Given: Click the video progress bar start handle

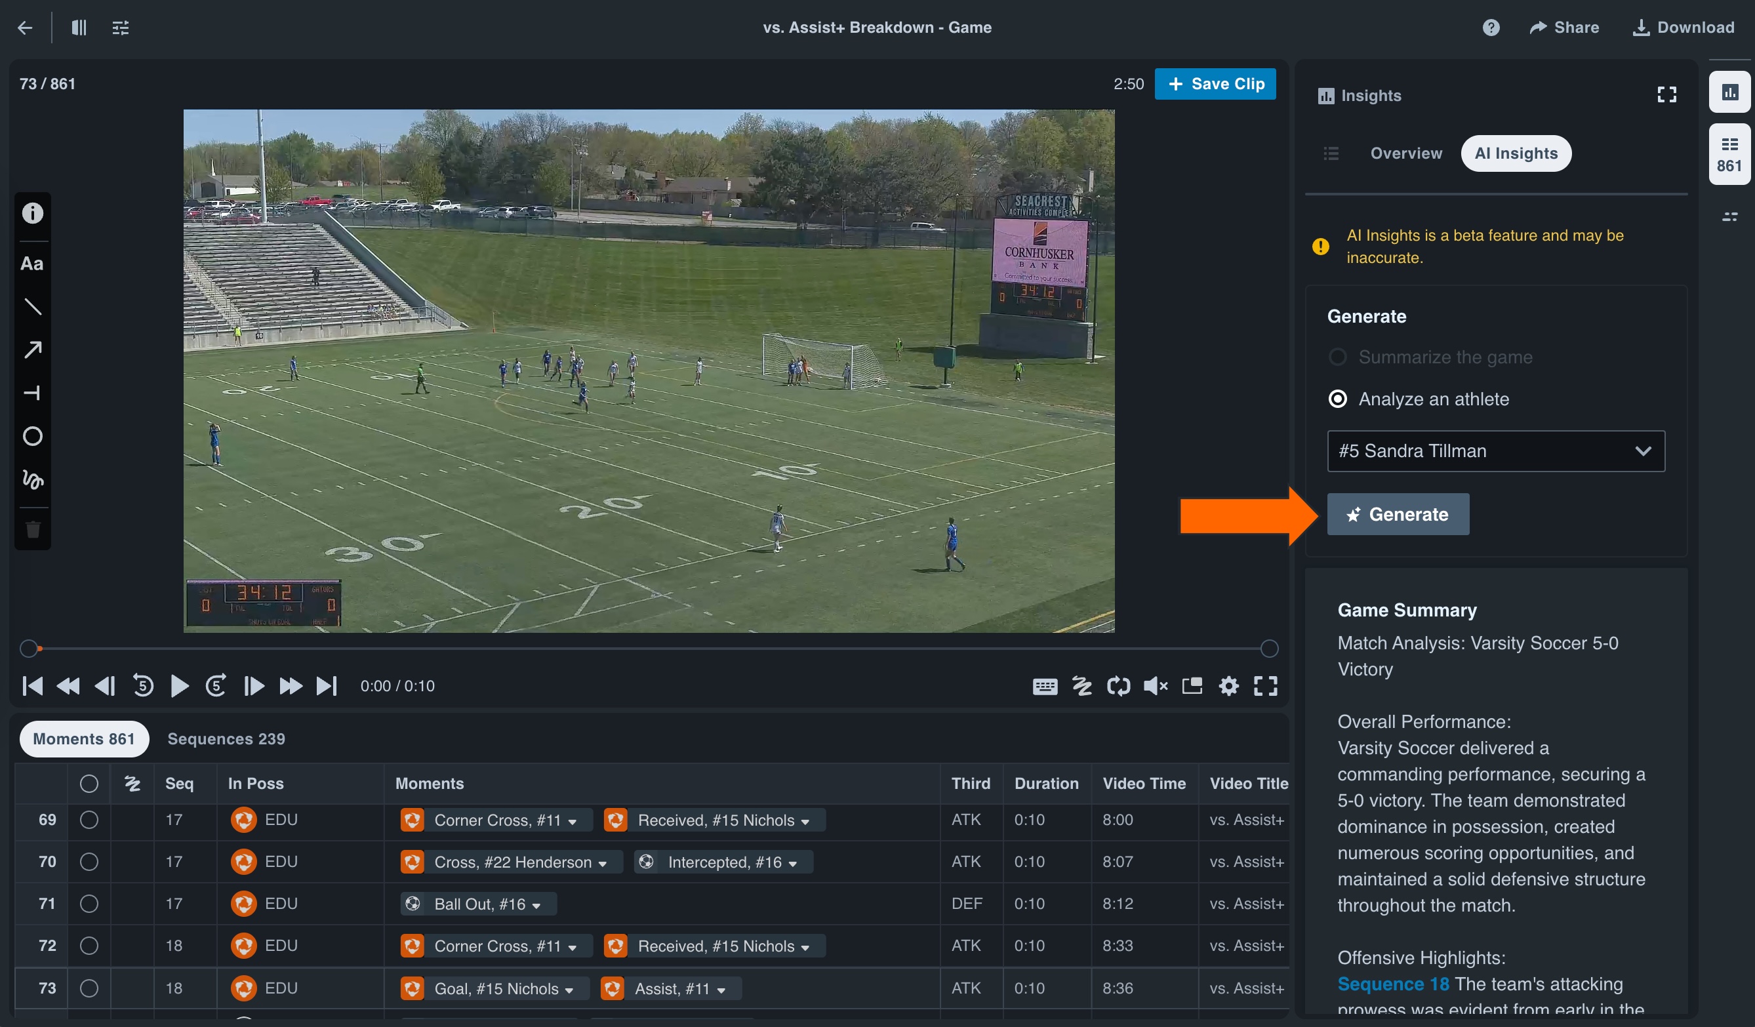Looking at the screenshot, I should point(29,648).
